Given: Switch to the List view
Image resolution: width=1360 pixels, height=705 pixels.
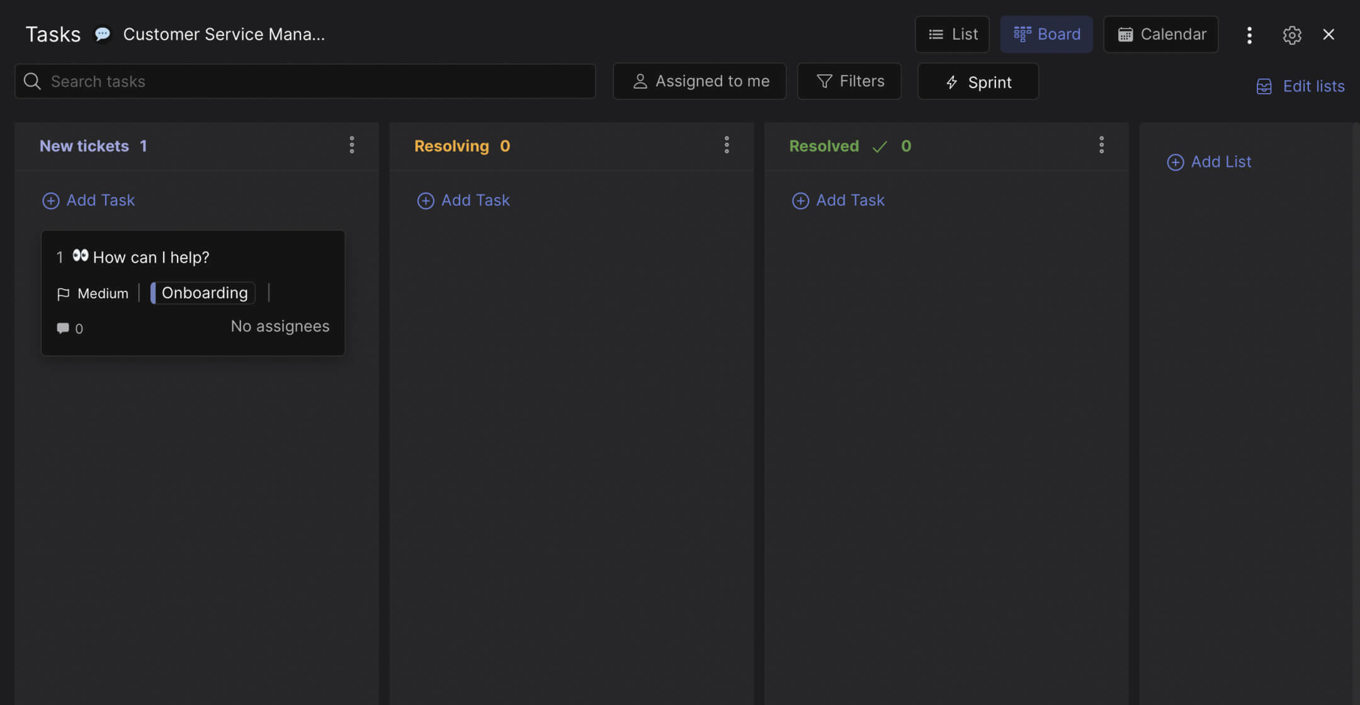Looking at the screenshot, I should point(952,34).
